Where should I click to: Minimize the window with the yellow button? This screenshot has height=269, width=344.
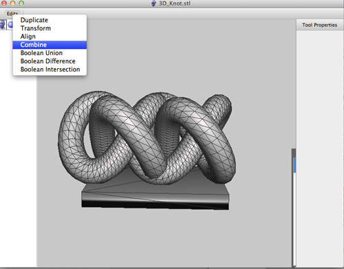[x=12, y=3]
